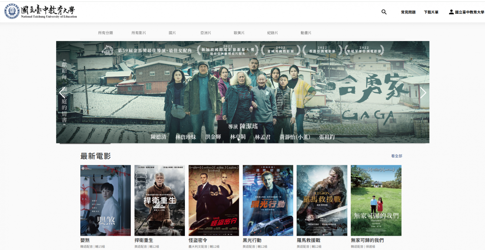The image size is (485, 250).
Task: Switch to 亞洲片 category
Action: pos(206,33)
